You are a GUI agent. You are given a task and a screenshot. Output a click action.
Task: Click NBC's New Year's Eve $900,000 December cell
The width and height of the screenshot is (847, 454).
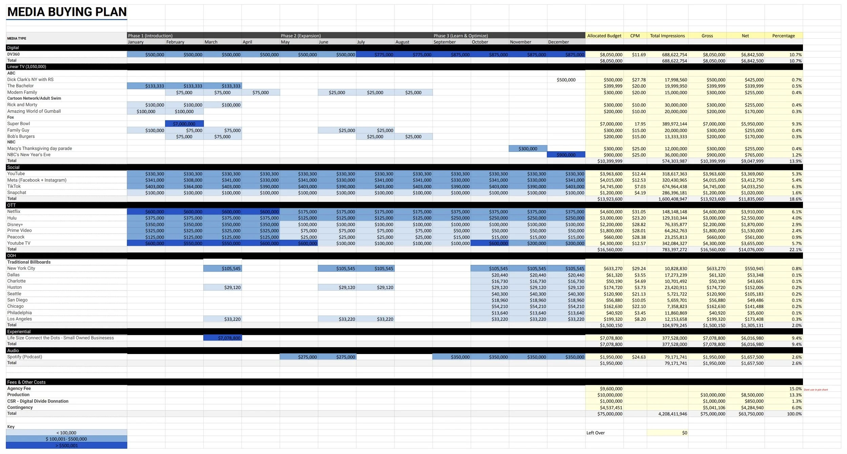(566, 155)
